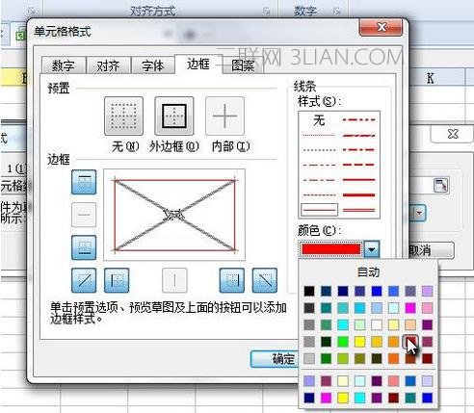Open 对齐方式 group dialog launcher

pyautogui.click(x=266, y=12)
